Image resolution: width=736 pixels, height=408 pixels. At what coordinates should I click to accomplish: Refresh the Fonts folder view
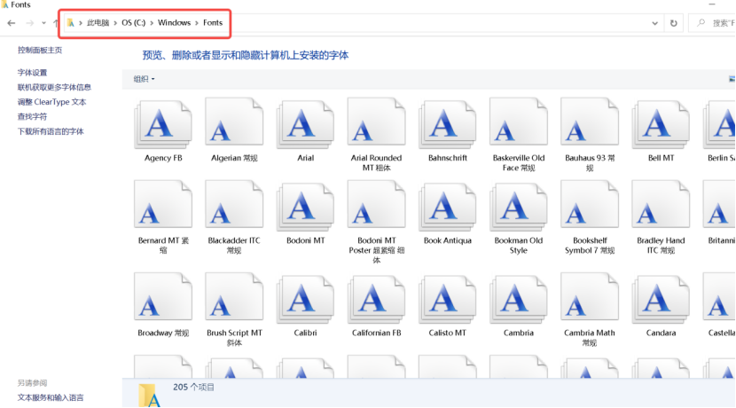(x=674, y=23)
